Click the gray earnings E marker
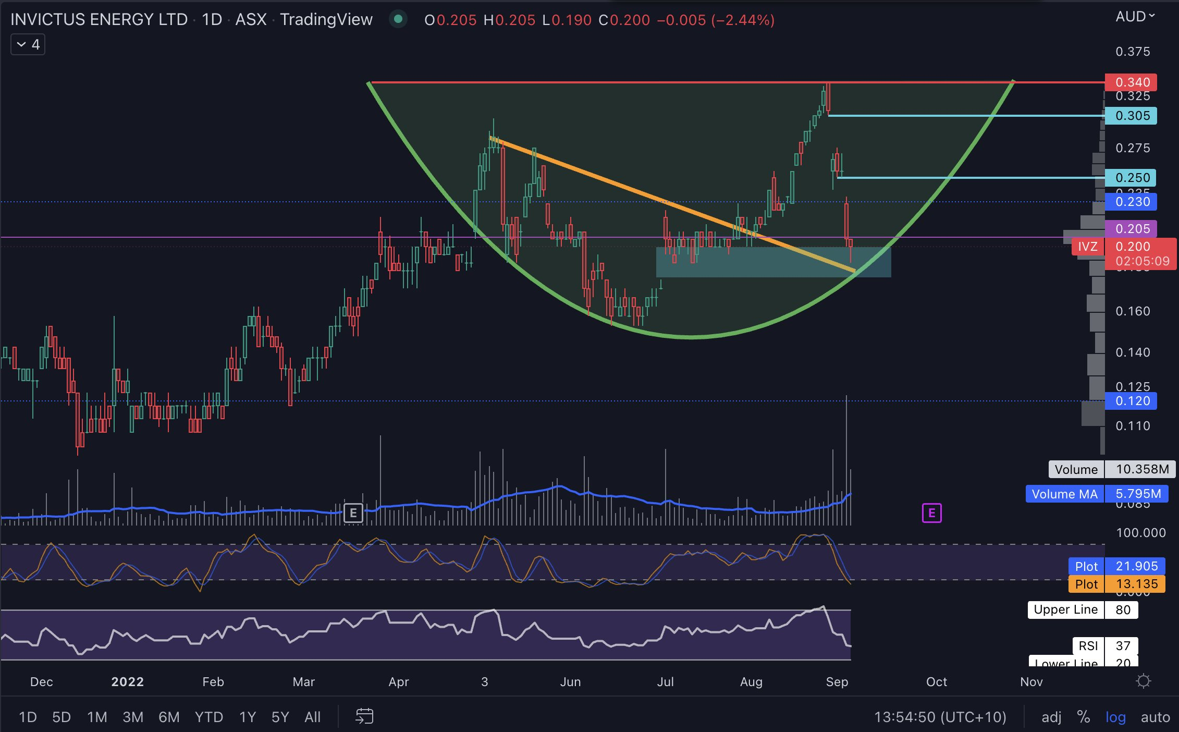Image resolution: width=1179 pixels, height=732 pixels. tap(353, 513)
